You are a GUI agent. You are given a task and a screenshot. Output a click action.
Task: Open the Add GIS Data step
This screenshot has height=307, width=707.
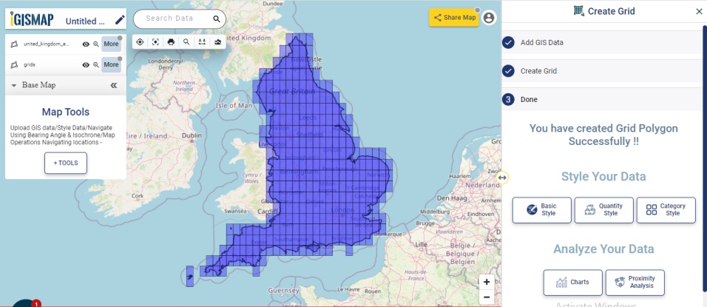(x=602, y=43)
